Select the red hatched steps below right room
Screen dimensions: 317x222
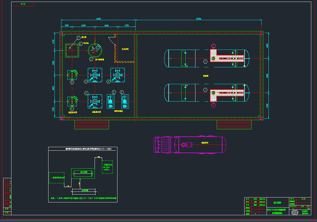coord(234,125)
